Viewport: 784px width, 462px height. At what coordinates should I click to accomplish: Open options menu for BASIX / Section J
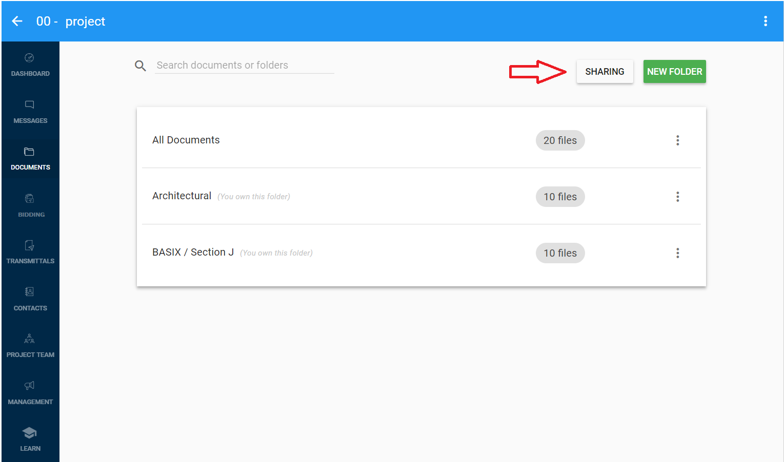coord(677,253)
